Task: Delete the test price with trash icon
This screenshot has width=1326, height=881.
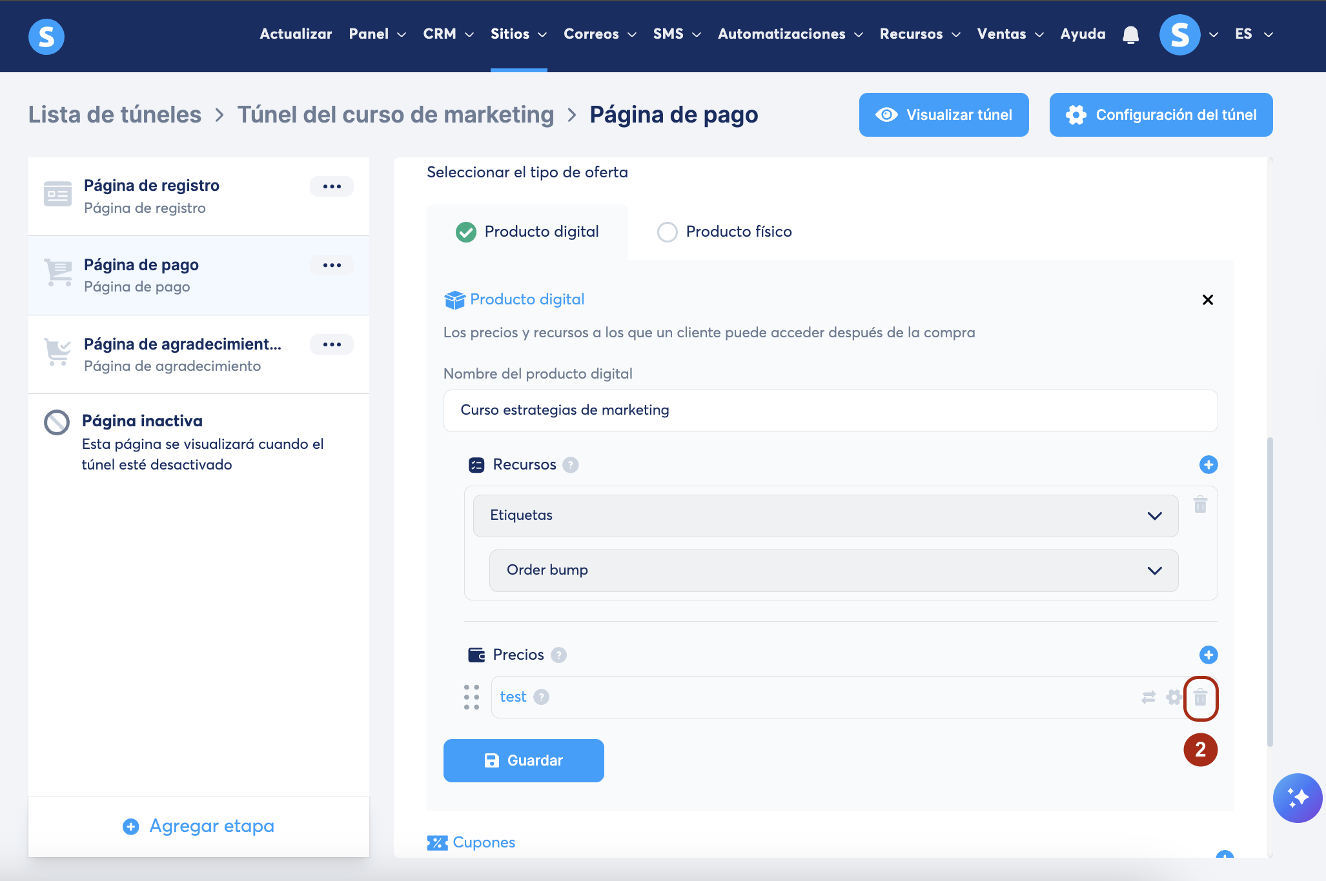Action: coord(1200,697)
